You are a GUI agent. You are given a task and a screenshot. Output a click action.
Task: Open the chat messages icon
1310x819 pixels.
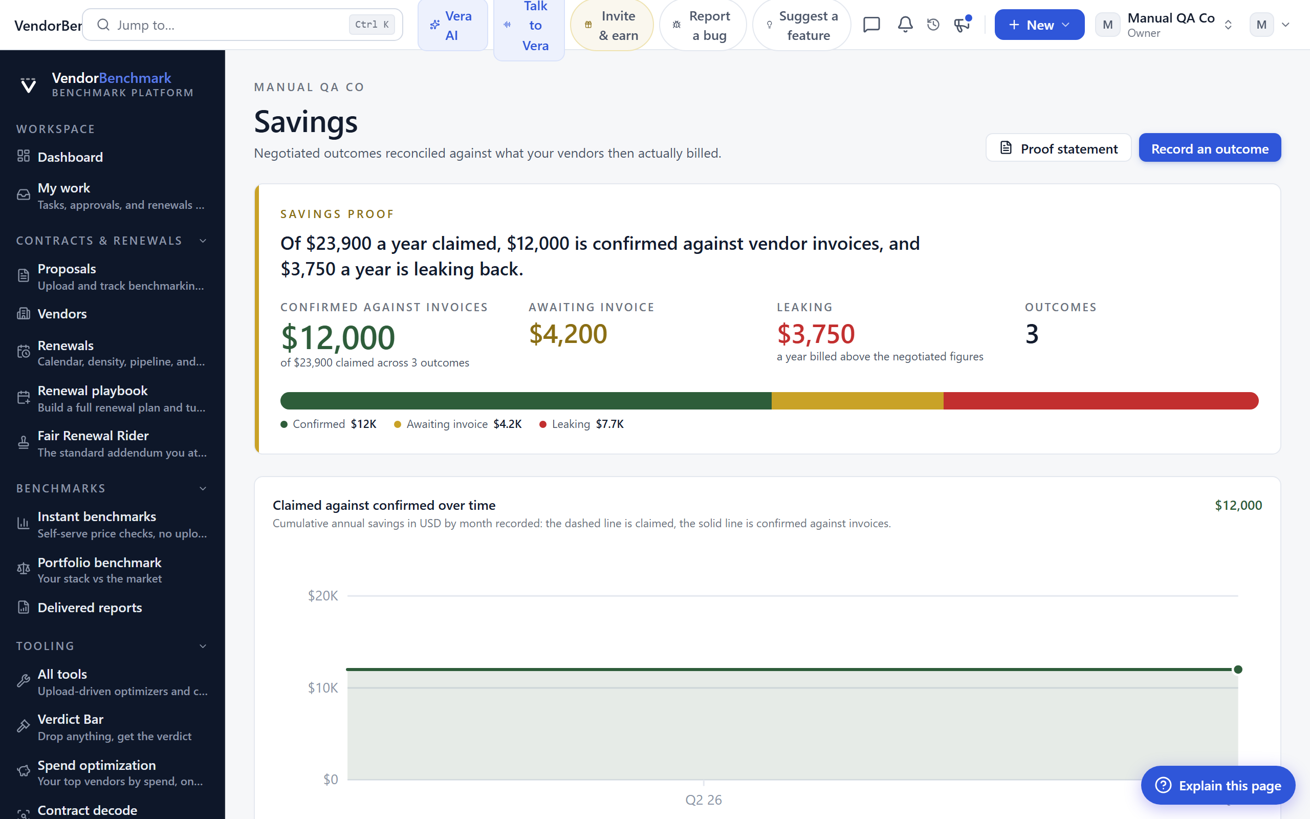point(871,25)
